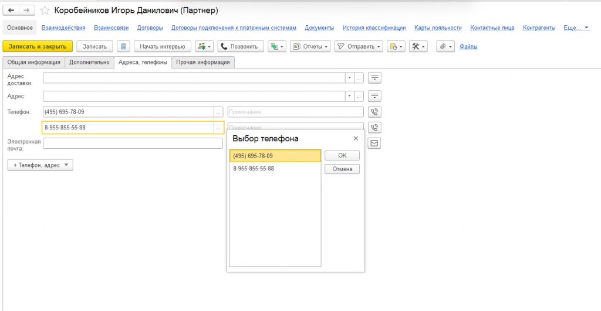The height and width of the screenshot is (311, 601).
Task: Open the wrench tools menu
Action: (x=418, y=46)
